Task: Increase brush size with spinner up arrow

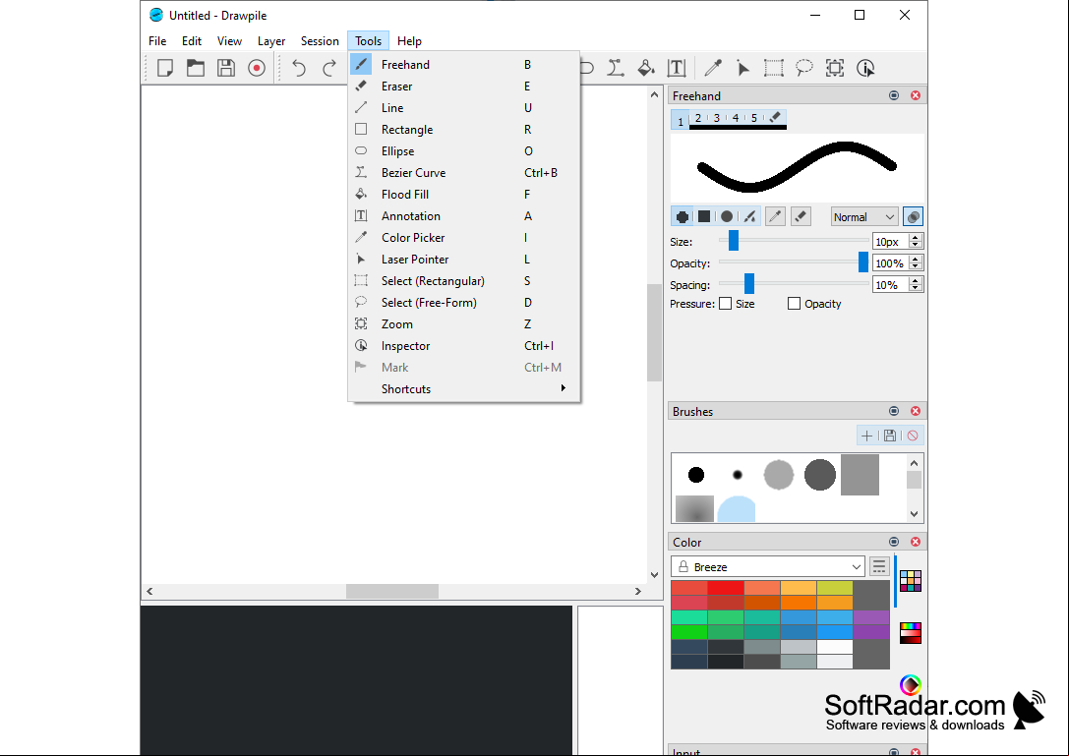Action: tap(916, 237)
